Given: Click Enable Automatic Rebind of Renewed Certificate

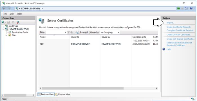Looking at the screenshot, I should point(179,44).
